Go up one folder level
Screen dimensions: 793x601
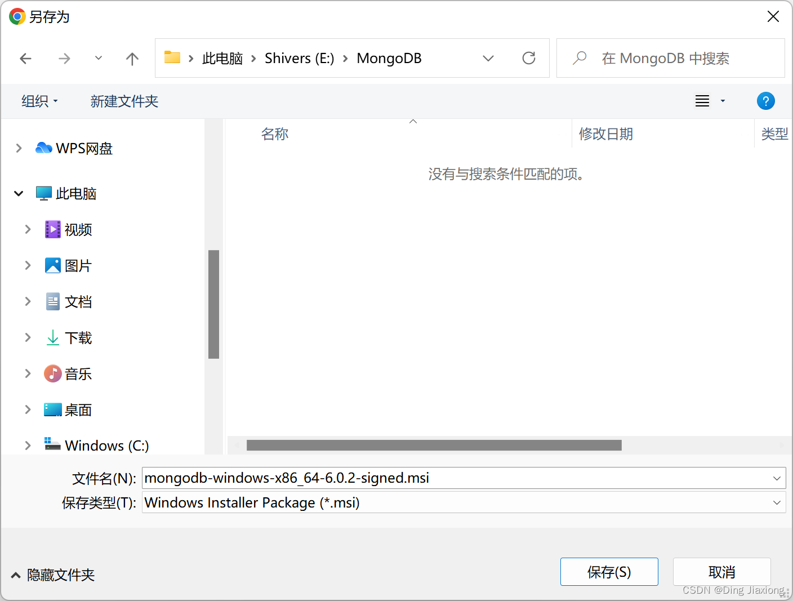[132, 59]
